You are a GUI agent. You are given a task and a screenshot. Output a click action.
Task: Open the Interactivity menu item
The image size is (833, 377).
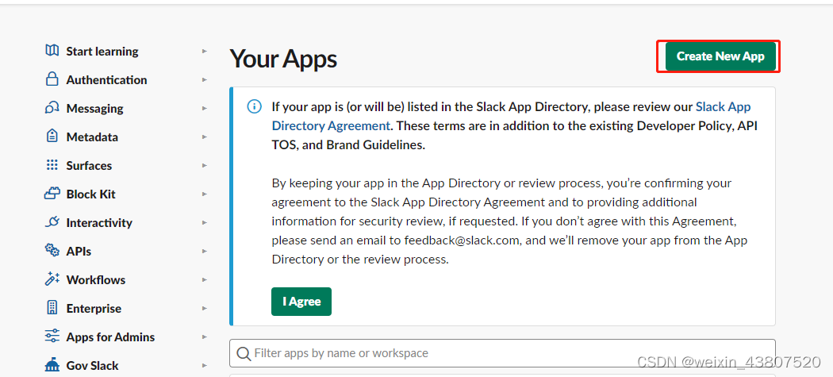click(99, 223)
